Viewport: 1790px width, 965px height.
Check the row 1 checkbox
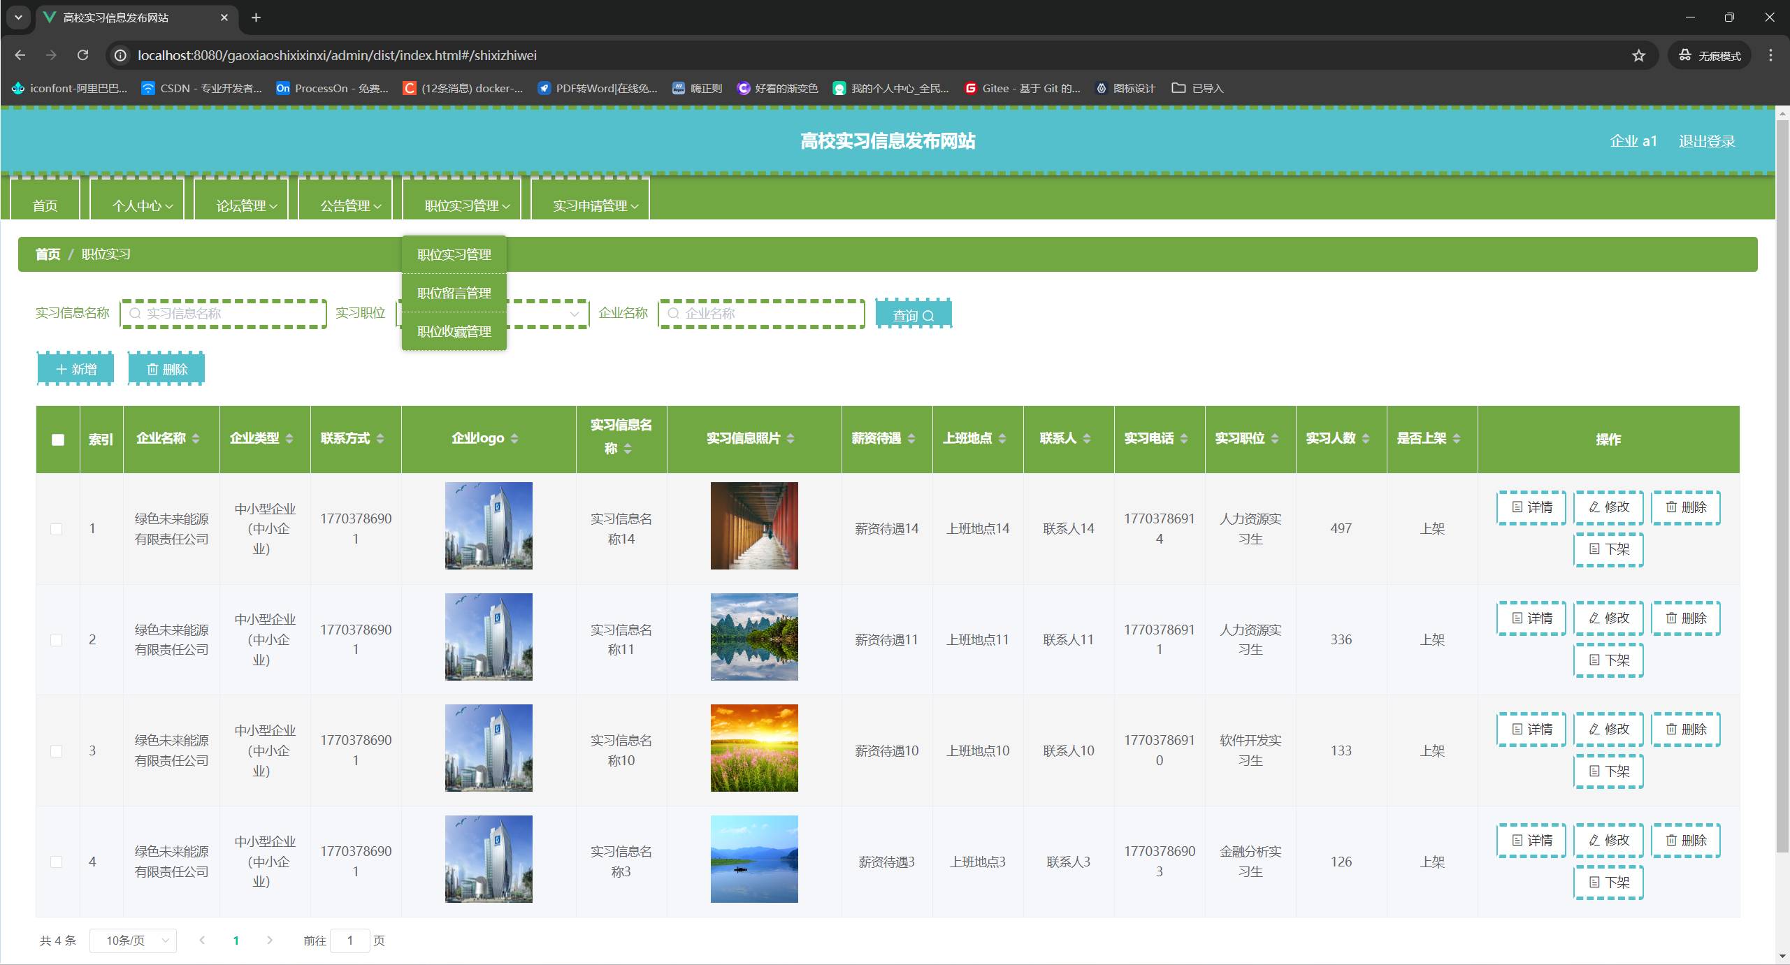tap(57, 529)
